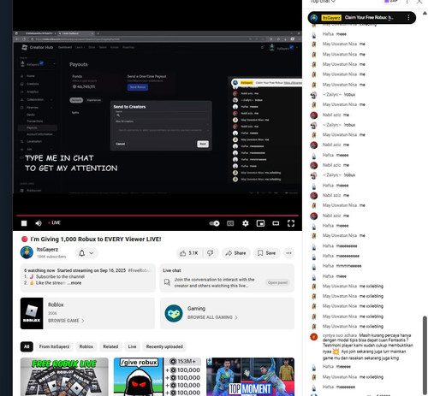This screenshot has height=396, width=428.
Task: Open the TOP MOMENT football video thumbnail
Action: 250,376
